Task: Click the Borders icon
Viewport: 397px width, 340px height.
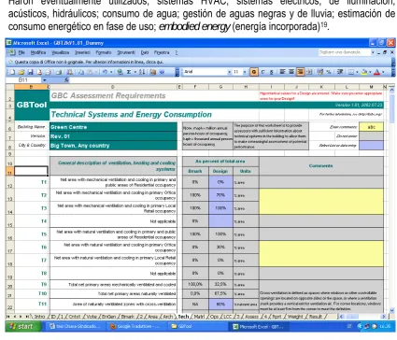Action: (x=351, y=72)
